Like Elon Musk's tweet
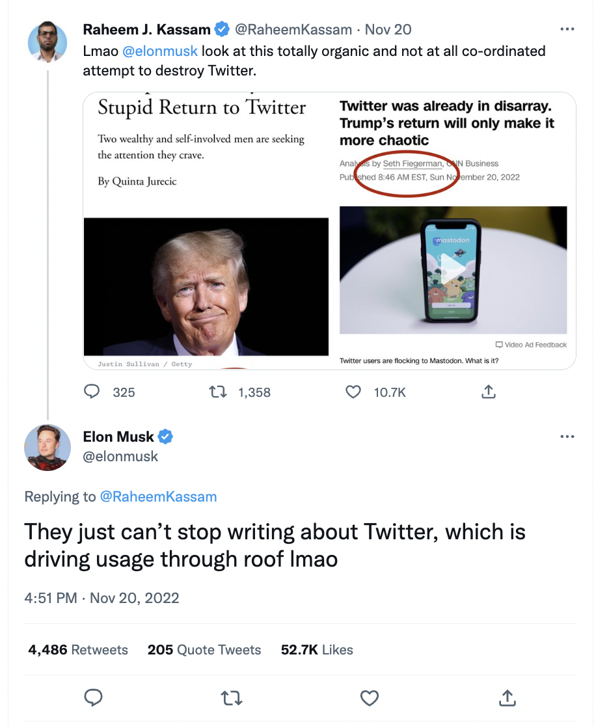The image size is (609, 726). coord(370,698)
